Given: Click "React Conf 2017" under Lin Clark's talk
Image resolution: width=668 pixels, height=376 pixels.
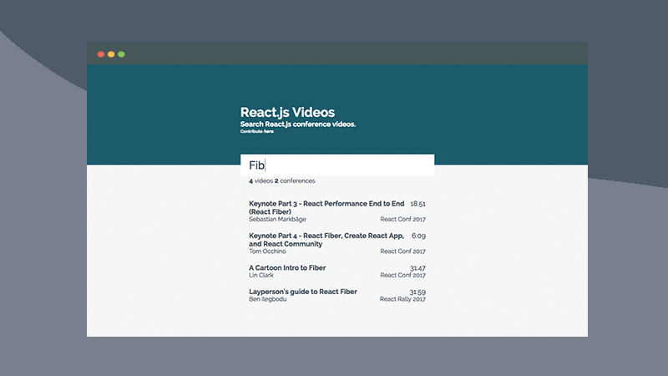Looking at the screenshot, I should 402,275.
